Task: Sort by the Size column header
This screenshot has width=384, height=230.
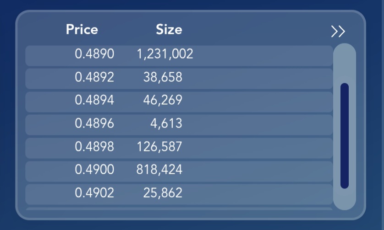Action: pyautogui.click(x=169, y=30)
